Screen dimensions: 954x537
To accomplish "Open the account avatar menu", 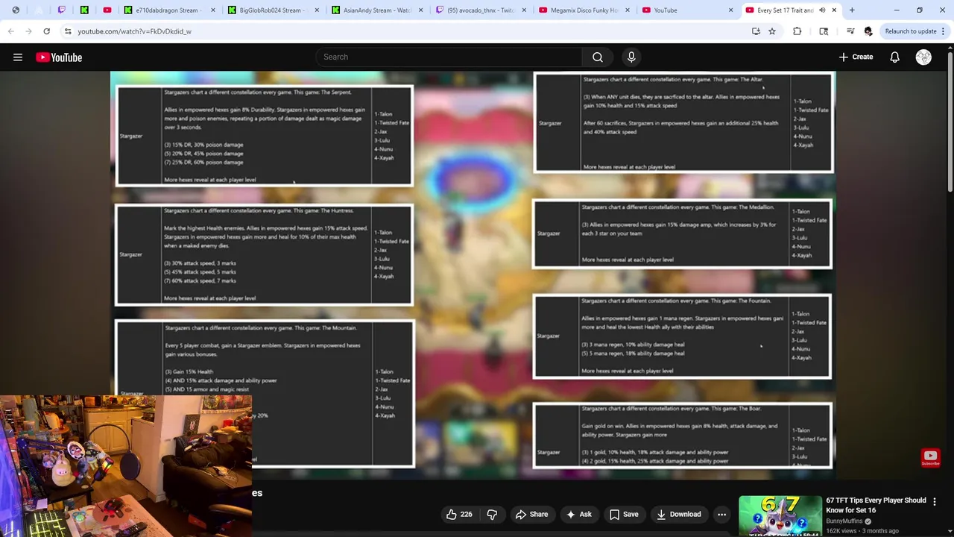I will [923, 57].
